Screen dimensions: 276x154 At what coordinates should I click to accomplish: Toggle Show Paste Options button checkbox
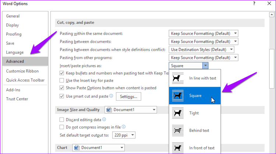61,88
